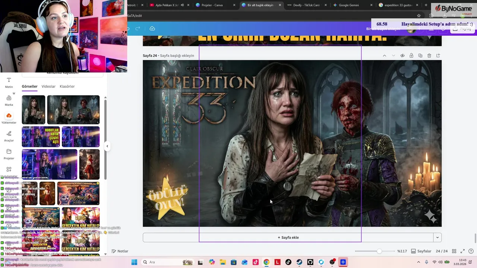Switch to the Videolar tab
The image size is (477, 268).
(x=48, y=86)
